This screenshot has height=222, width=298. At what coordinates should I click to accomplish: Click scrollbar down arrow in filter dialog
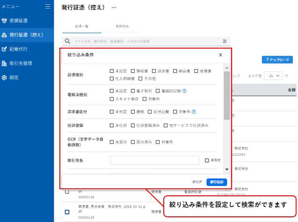[227, 169]
